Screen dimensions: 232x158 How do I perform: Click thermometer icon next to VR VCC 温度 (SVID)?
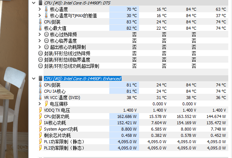click(x=41, y=98)
